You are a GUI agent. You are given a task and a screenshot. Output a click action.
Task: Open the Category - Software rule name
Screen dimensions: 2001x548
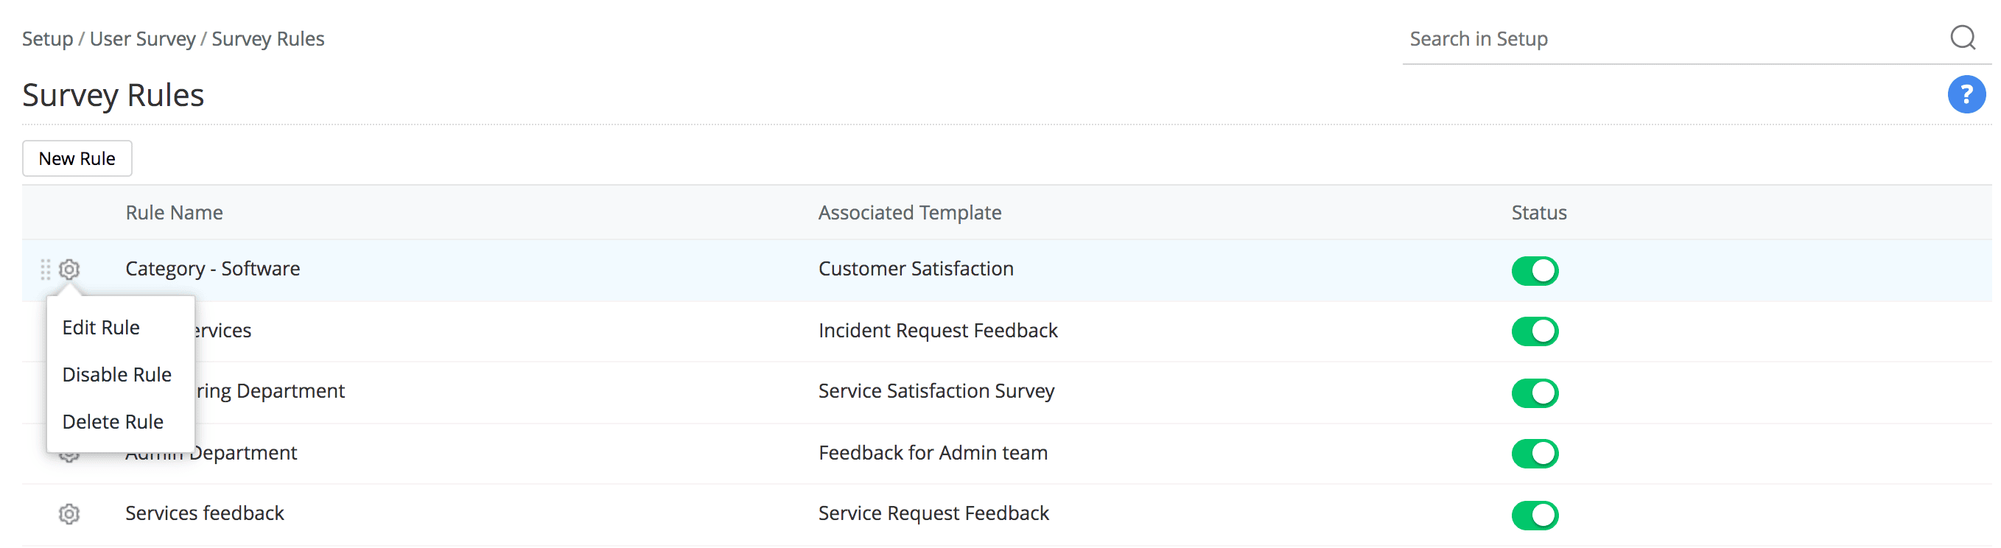click(x=212, y=269)
